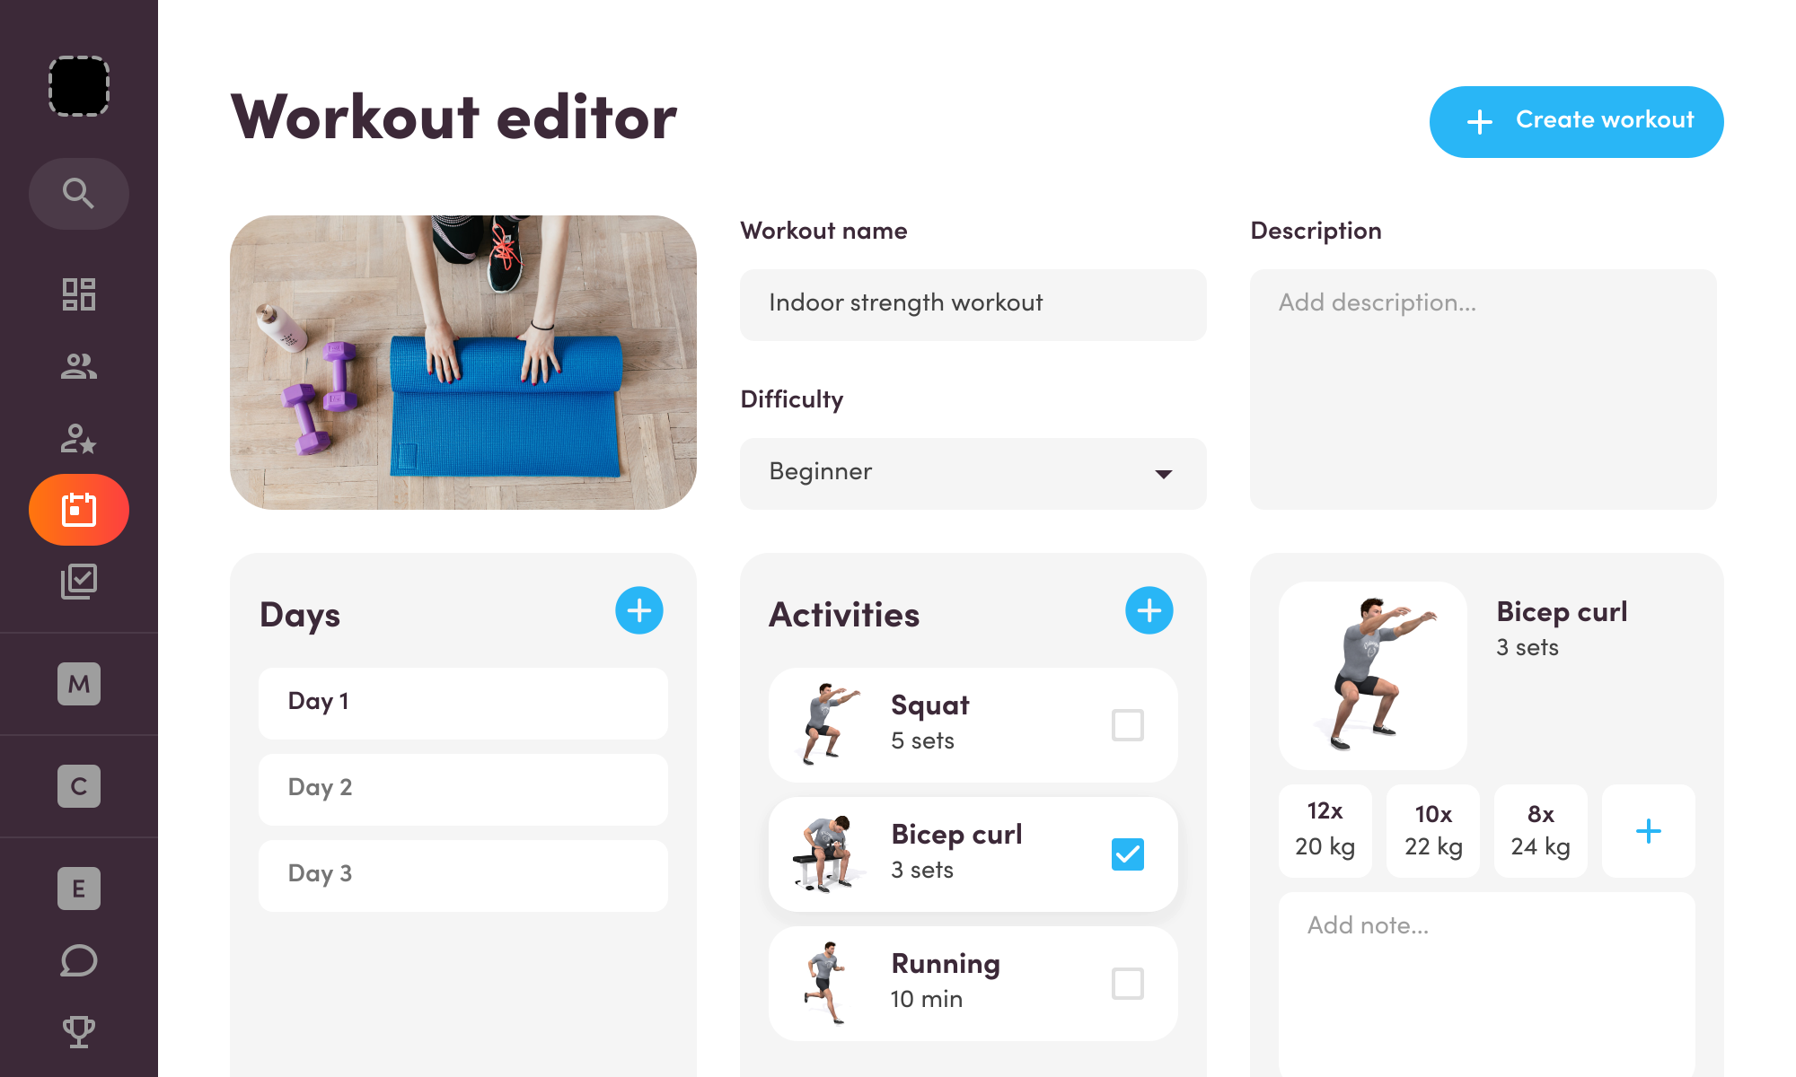
Task: Click Create workout button
Action: pos(1575,120)
